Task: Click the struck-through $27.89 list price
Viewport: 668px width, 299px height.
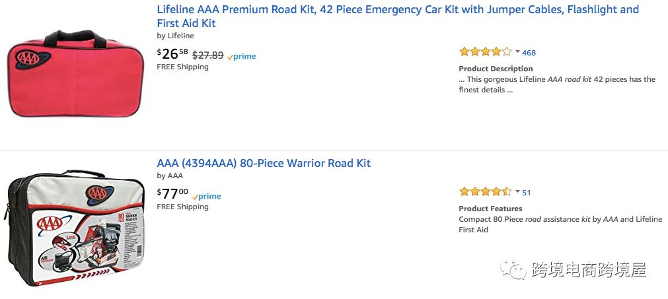Action: coord(207,55)
